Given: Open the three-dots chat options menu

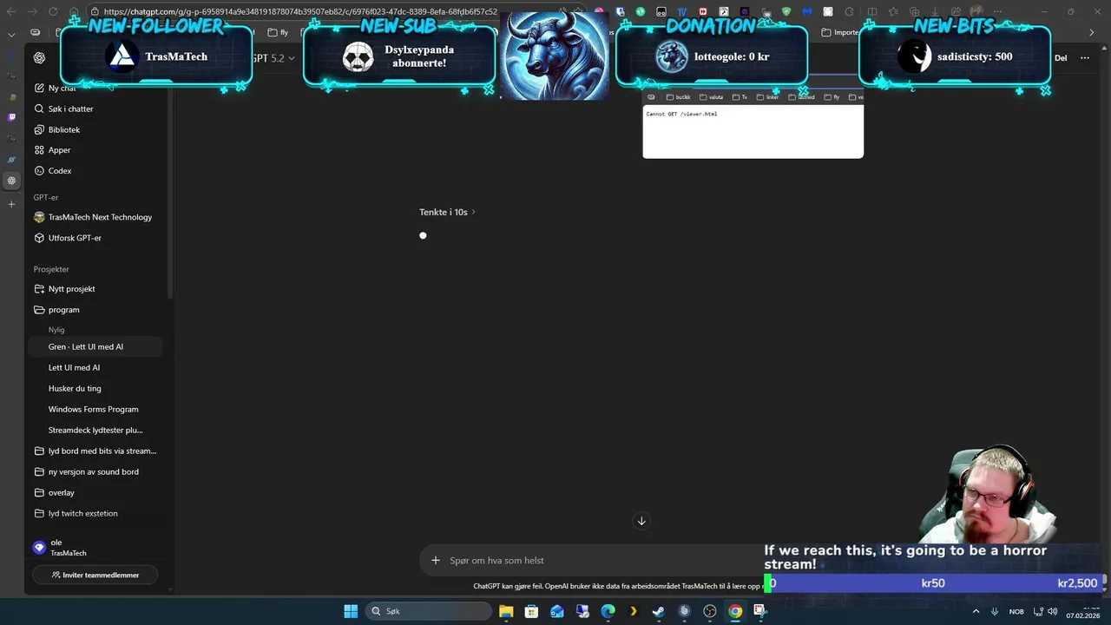Looking at the screenshot, I should tap(1085, 58).
